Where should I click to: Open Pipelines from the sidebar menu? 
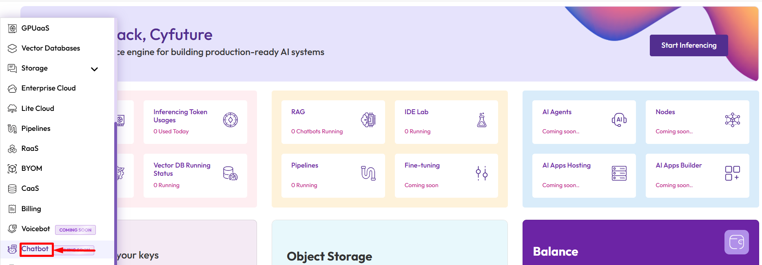tap(36, 128)
